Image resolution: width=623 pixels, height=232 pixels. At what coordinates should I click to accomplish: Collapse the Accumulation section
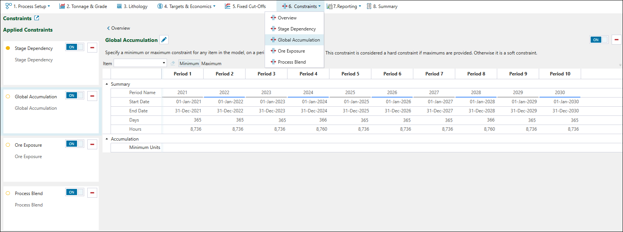[x=107, y=139]
